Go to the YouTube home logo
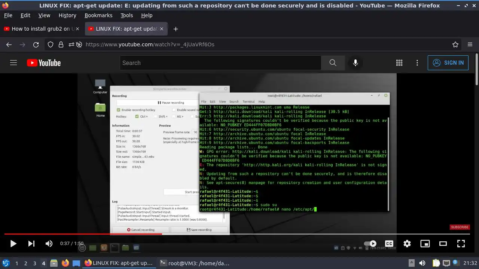 point(44,63)
